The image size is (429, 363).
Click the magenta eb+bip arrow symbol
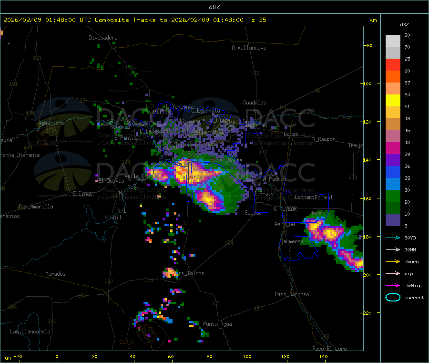[393, 286]
